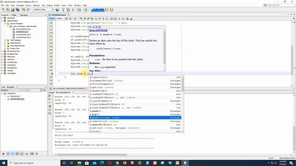
Task: Click the Find Selection magnifier editor icon
Action: (81, 18)
